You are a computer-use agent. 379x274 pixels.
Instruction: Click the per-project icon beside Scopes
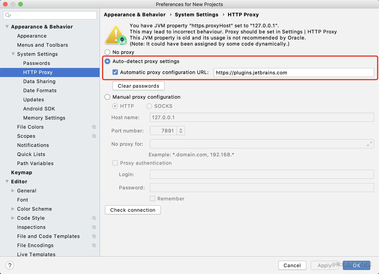click(x=94, y=136)
